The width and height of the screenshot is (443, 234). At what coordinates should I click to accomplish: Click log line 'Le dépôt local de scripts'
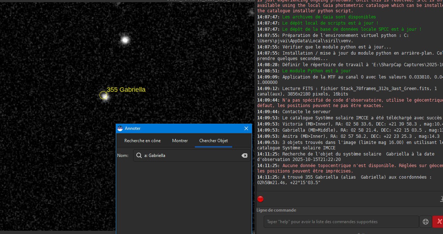(317, 23)
